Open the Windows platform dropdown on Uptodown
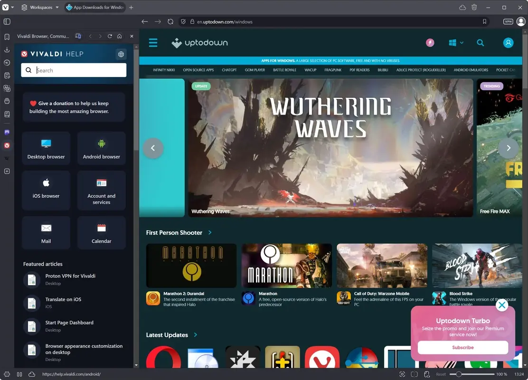The height and width of the screenshot is (380, 528). point(455,43)
